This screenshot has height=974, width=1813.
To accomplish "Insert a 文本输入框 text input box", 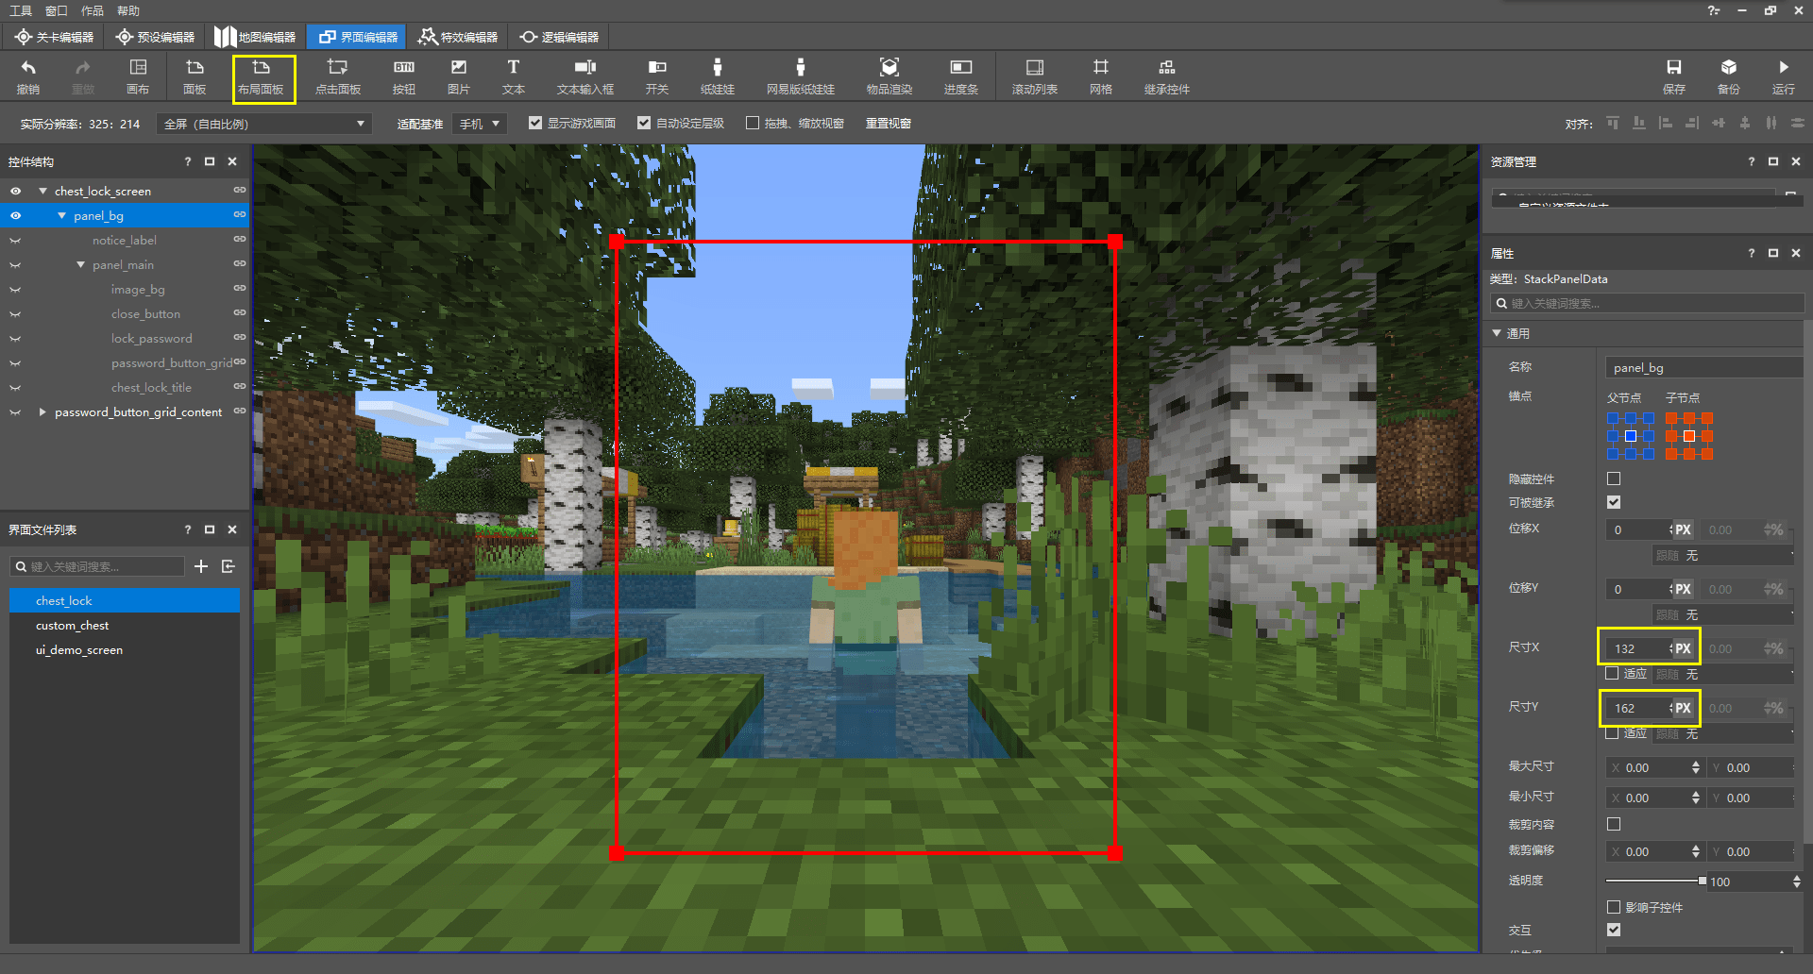I will point(585,76).
